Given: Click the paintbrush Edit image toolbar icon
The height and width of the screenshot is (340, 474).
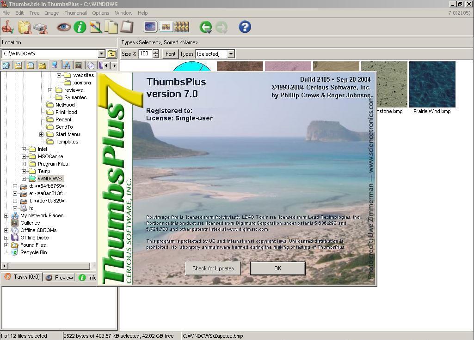Looking at the screenshot, I should [96, 27].
